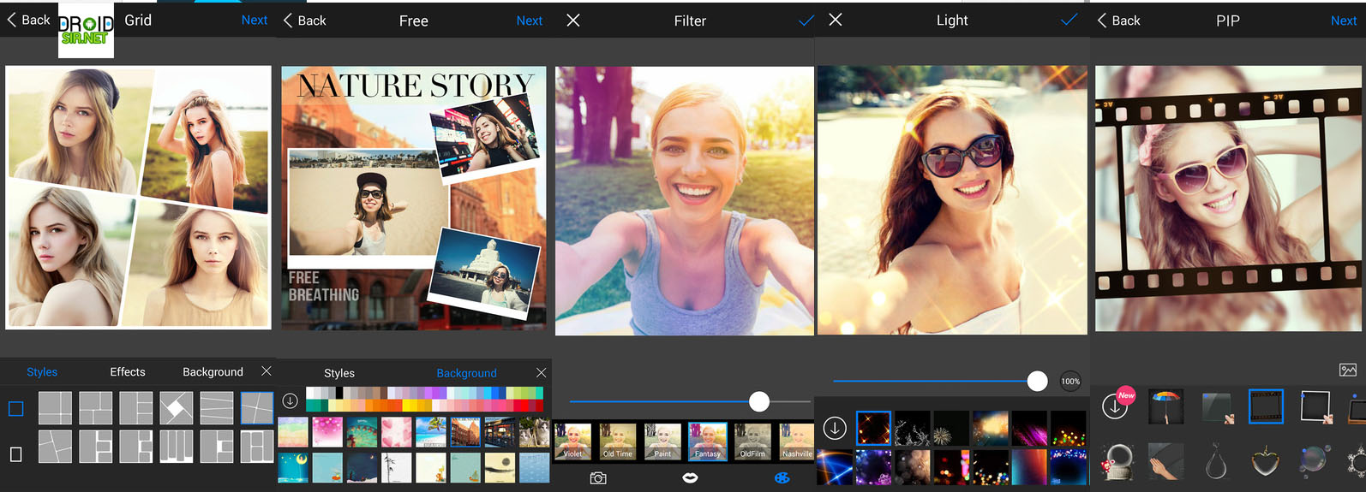Screen dimensions: 1366x492
Task: Select the square aspect ratio option
Action: pos(16,409)
